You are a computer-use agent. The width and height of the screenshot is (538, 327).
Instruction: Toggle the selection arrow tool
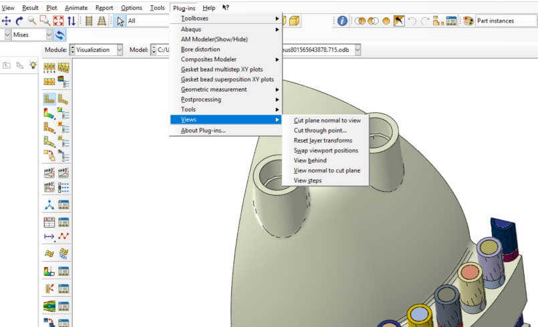(x=120, y=21)
